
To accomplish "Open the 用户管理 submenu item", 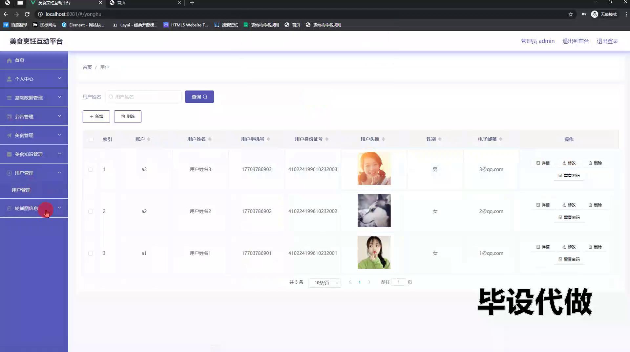I will 21,190.
